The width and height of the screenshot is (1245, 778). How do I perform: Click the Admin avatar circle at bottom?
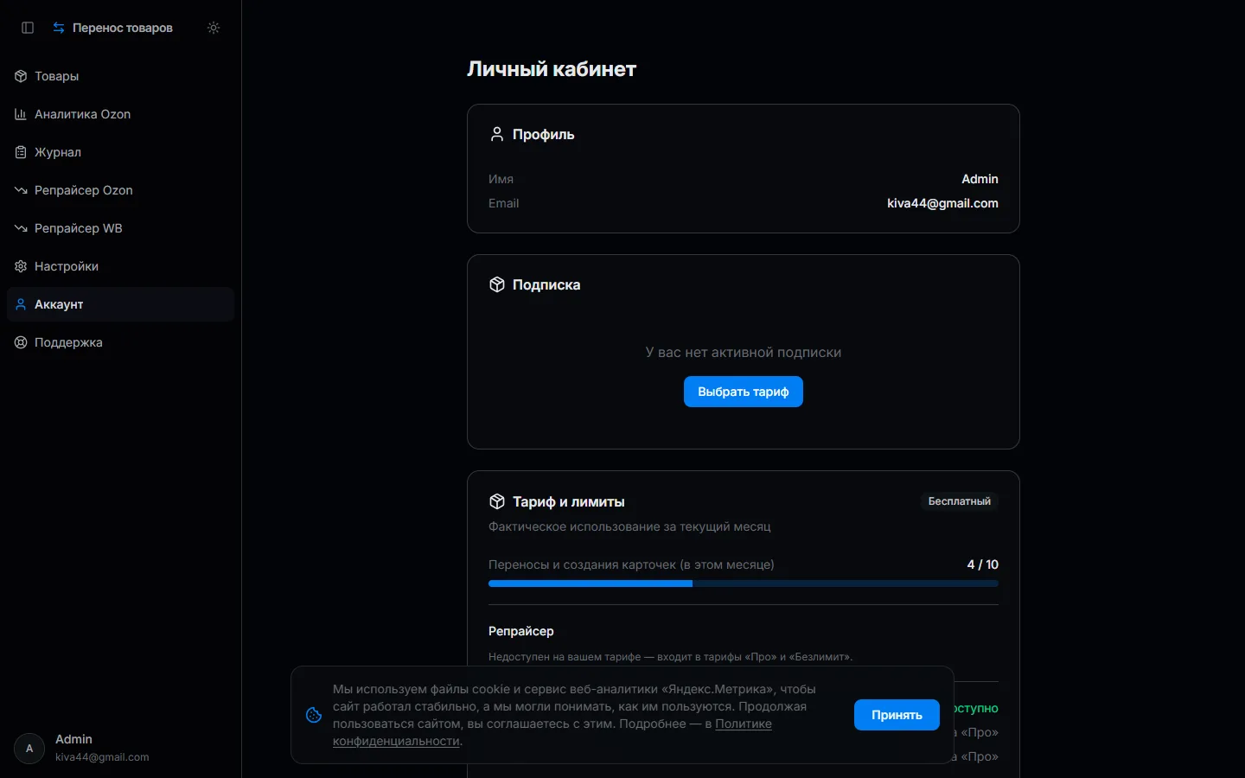pos(29,749)
